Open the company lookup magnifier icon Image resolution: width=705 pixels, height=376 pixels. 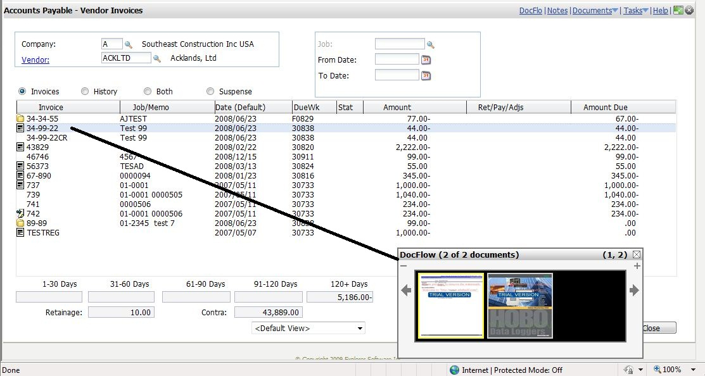128,44
